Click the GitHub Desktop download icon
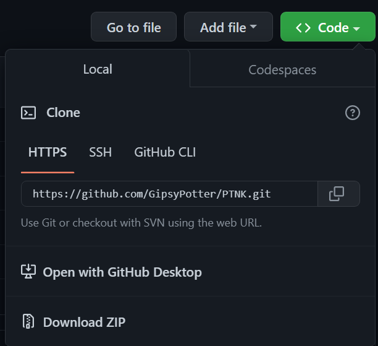The image size is (378, 346). [x=28, y=272]
